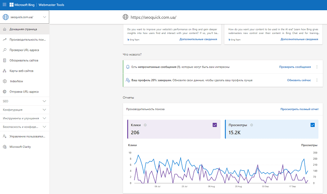Uncheck the Клики checkbox
The image size is (327, 194).
click(215, 125)
